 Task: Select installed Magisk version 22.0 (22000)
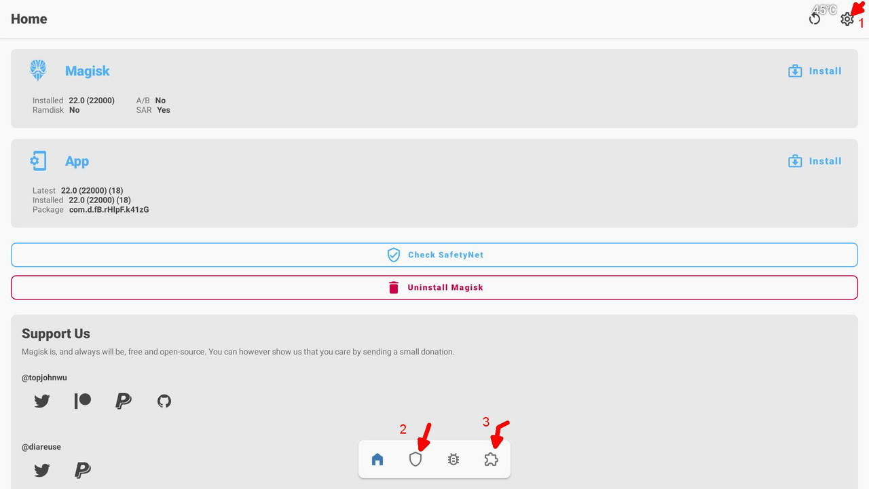tap(92, 101)
